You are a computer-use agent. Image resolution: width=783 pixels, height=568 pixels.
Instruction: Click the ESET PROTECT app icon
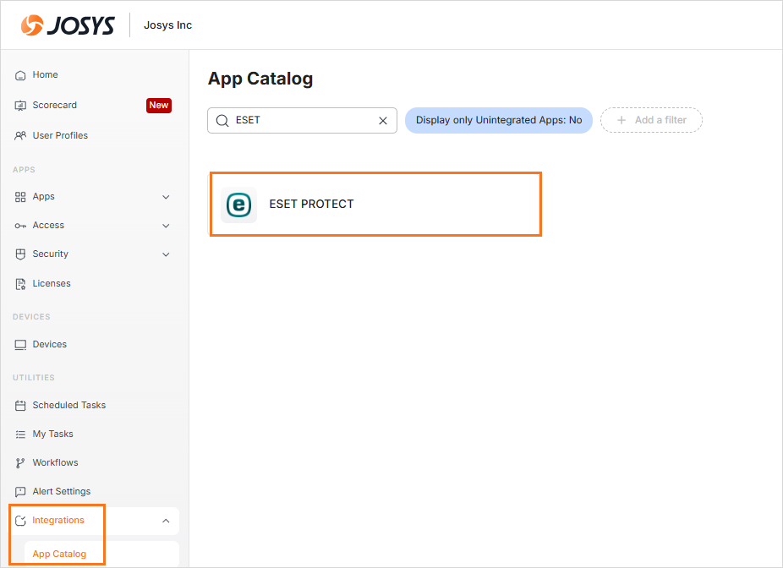coord(238,205)
